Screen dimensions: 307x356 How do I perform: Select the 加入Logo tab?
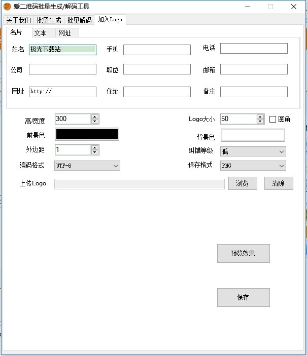click(110, 20)
